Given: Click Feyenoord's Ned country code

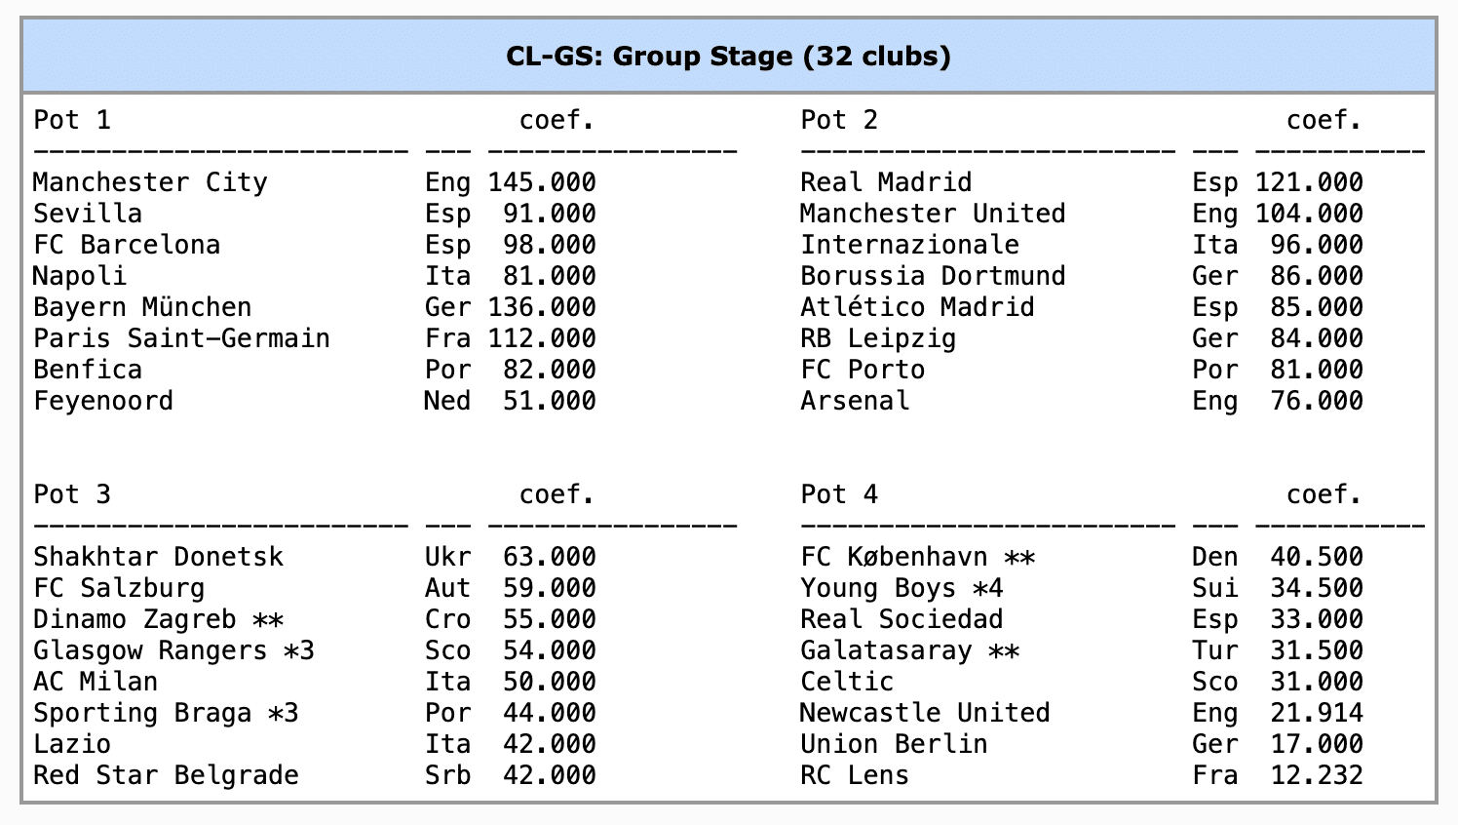Looking at the screenshot, I should click(x=447, y=401).
